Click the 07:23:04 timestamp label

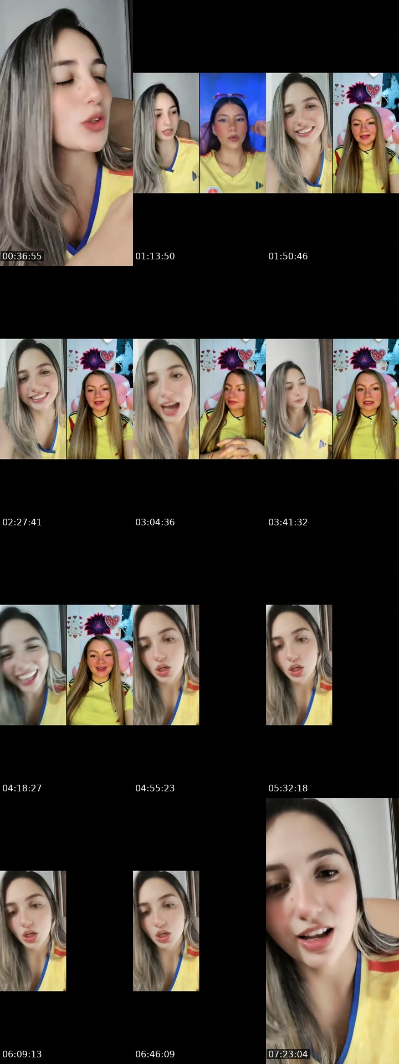288,1054
